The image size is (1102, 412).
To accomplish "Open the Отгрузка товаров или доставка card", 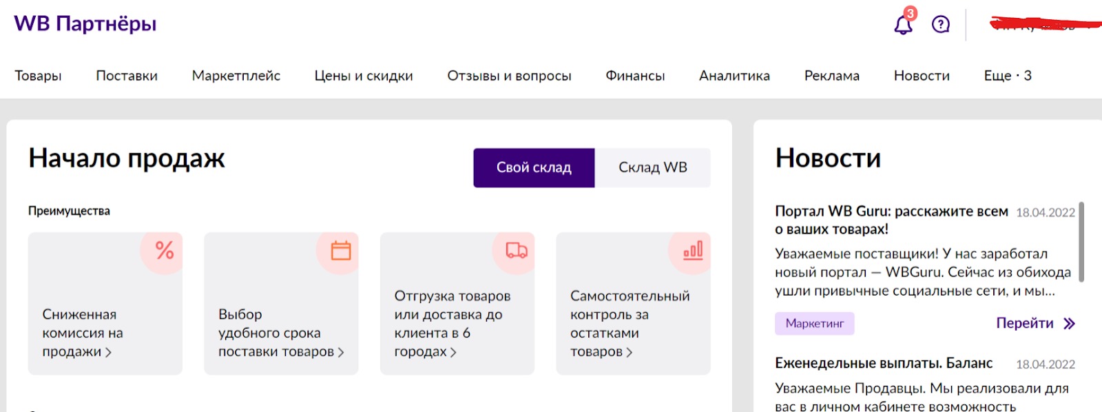I will [x=457, y=303].
